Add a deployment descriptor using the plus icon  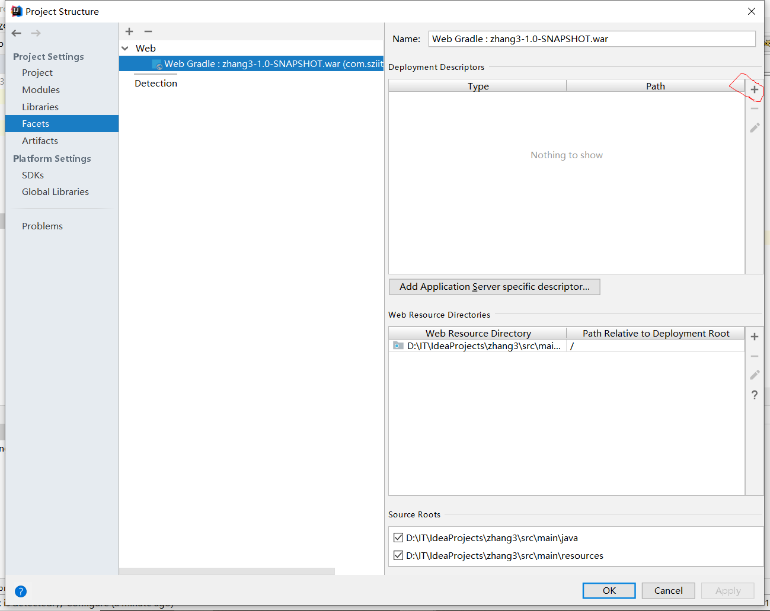point(754,89)
